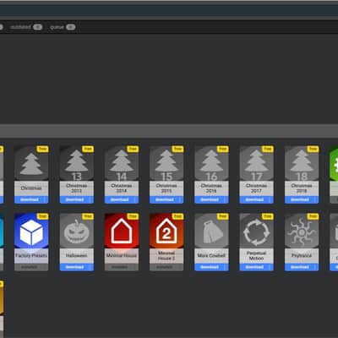Download the Christmas 2016 pack
Viewport: 338px width, 338px height.
[x=211, y=199]
